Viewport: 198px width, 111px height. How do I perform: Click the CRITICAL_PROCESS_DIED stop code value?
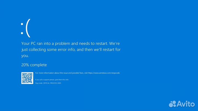pos(52,83)
